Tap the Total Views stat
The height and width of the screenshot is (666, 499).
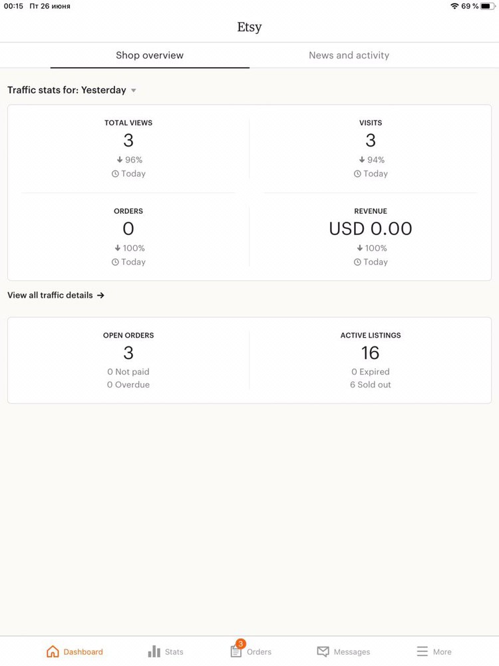tap(128, 149)
